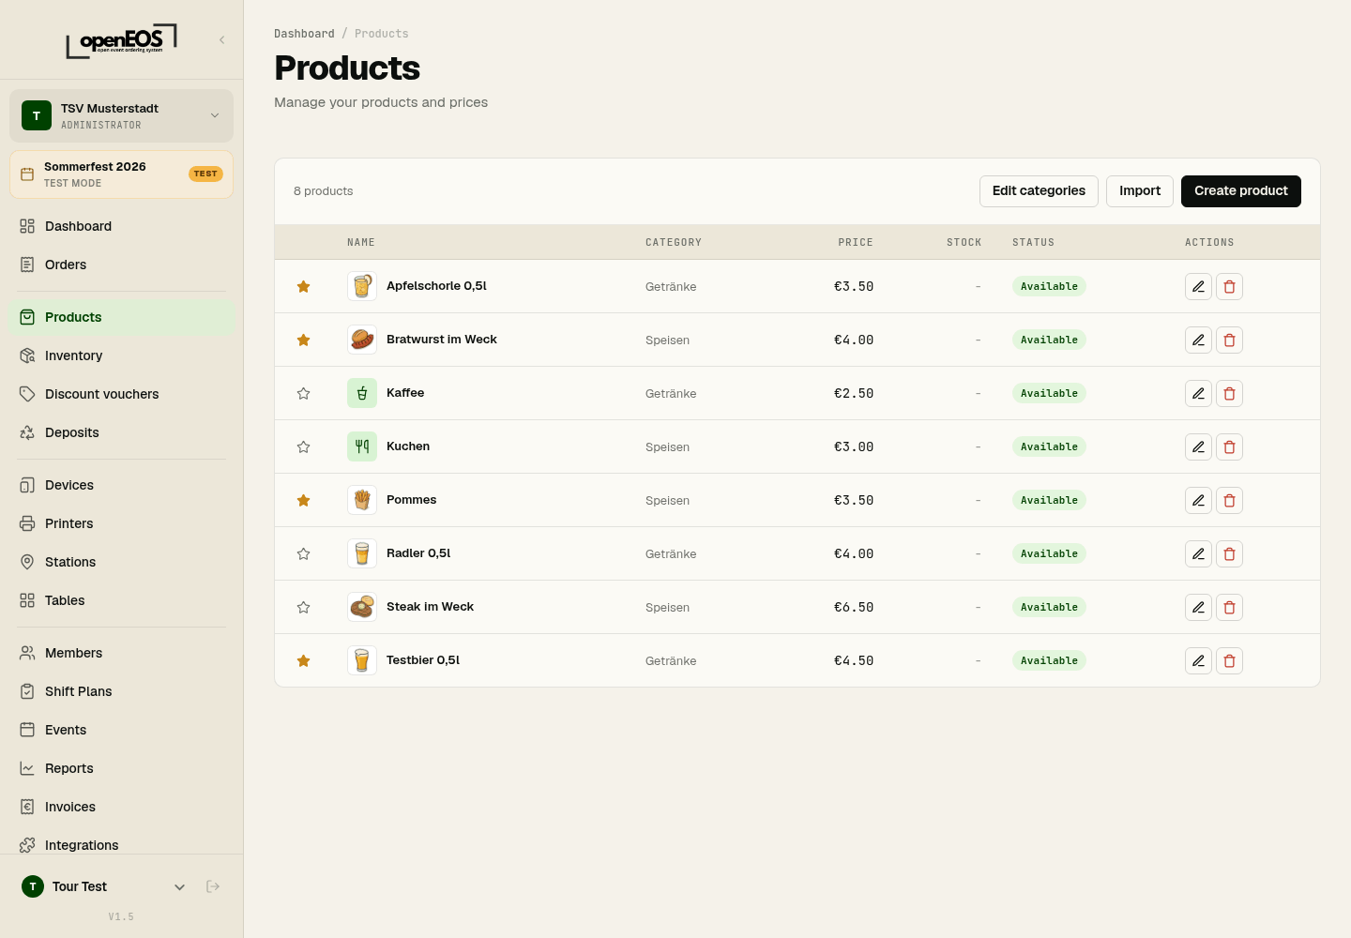Go to Orders in the sidebar
Image resolution: width=1351 pixels, height=938 pixels.
point(121,265)
